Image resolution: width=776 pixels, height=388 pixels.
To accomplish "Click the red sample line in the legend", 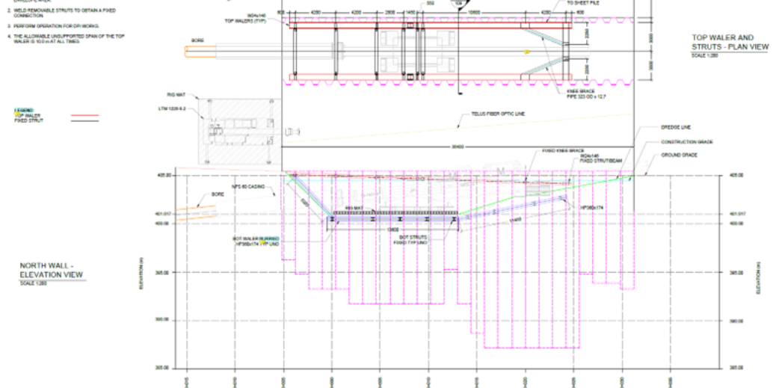I will pyautogui.click(x=84, y=116).
